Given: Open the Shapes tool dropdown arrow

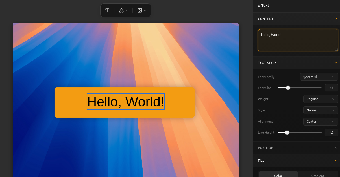Looking at the screenshot, I should (x=126, y=10).
